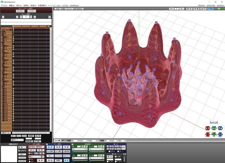Adjust the 音量 volume slider

[124, 157]
